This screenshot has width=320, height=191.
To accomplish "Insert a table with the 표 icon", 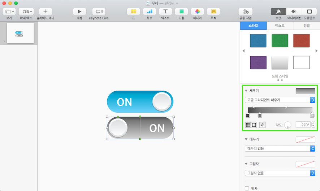I will pyautogui.click(x=134, y=12).
